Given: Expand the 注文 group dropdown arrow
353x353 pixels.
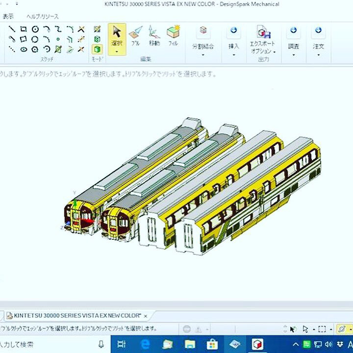Looking at the screenshot, I should 319,55.
